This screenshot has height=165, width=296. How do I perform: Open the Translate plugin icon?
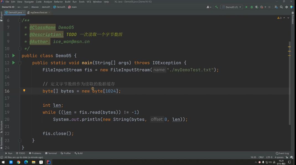click(x=276, y=7)
